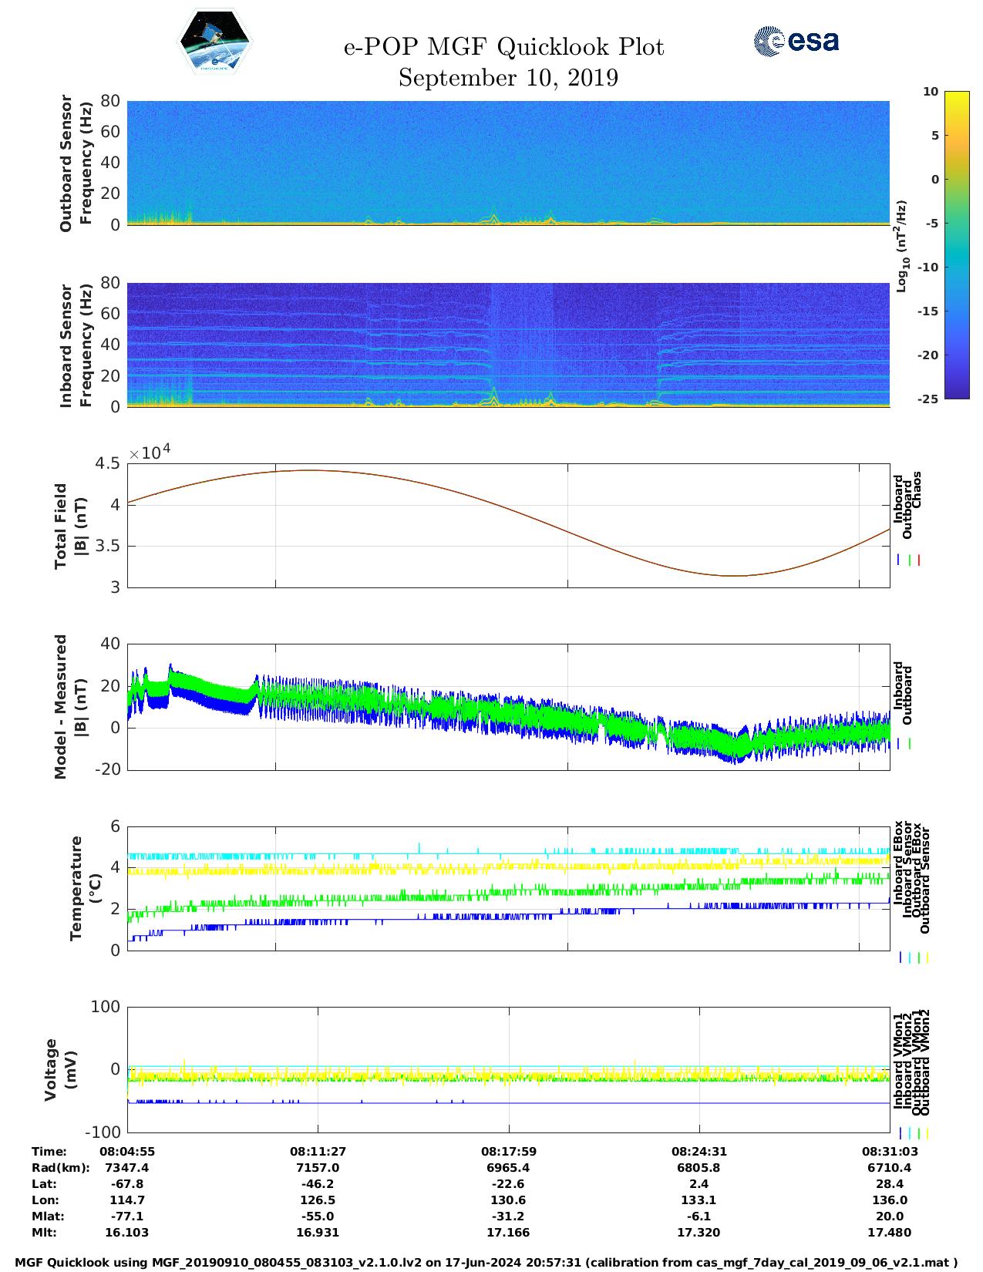The height and width of the screenshot is (1272, 983).
Task: Select the "e-POP MGF Quicklook Plot" title
Action: [503, 48]
